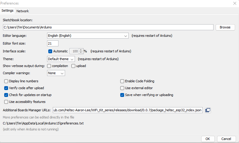Click the Browse button for sketchbook location
The width and height of the screenshot is (239, 143).
[225, 27]
